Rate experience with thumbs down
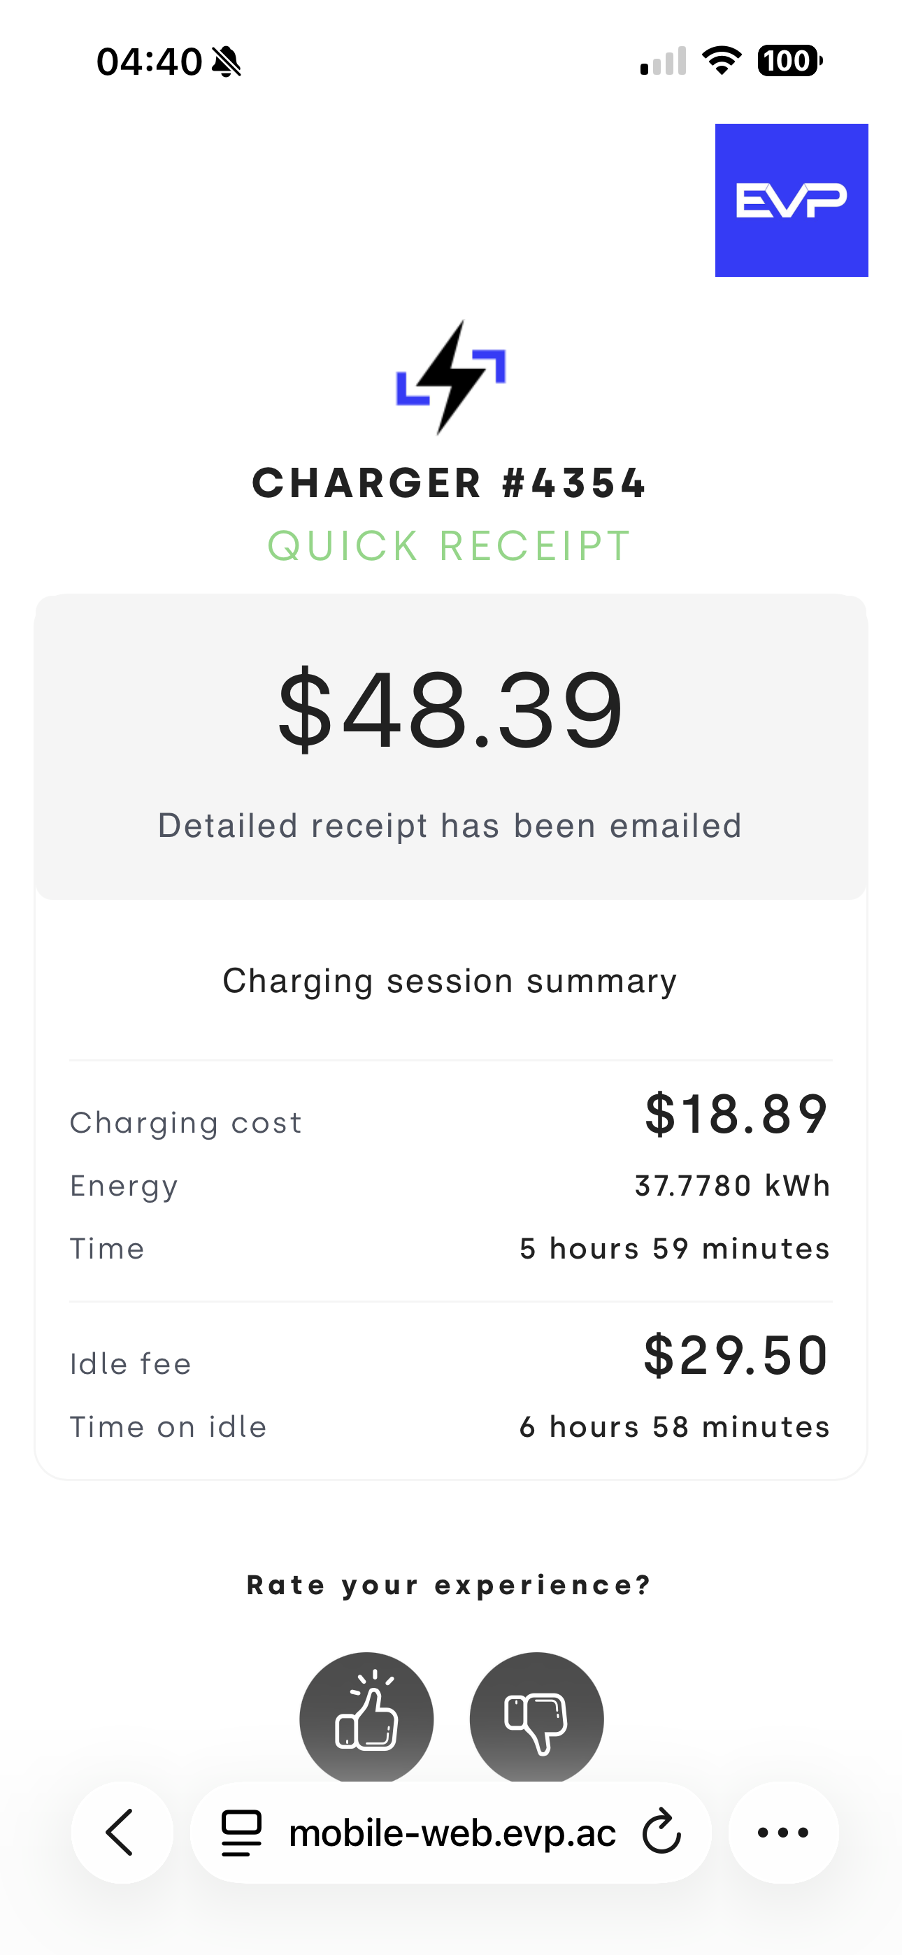This screenshot has height=1955, width=902. pos(537,1717)
